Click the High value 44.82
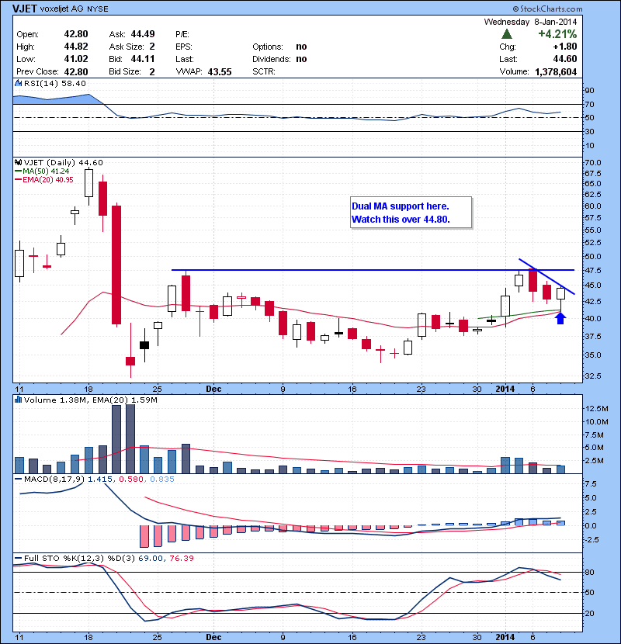 [x=76, y=47]
